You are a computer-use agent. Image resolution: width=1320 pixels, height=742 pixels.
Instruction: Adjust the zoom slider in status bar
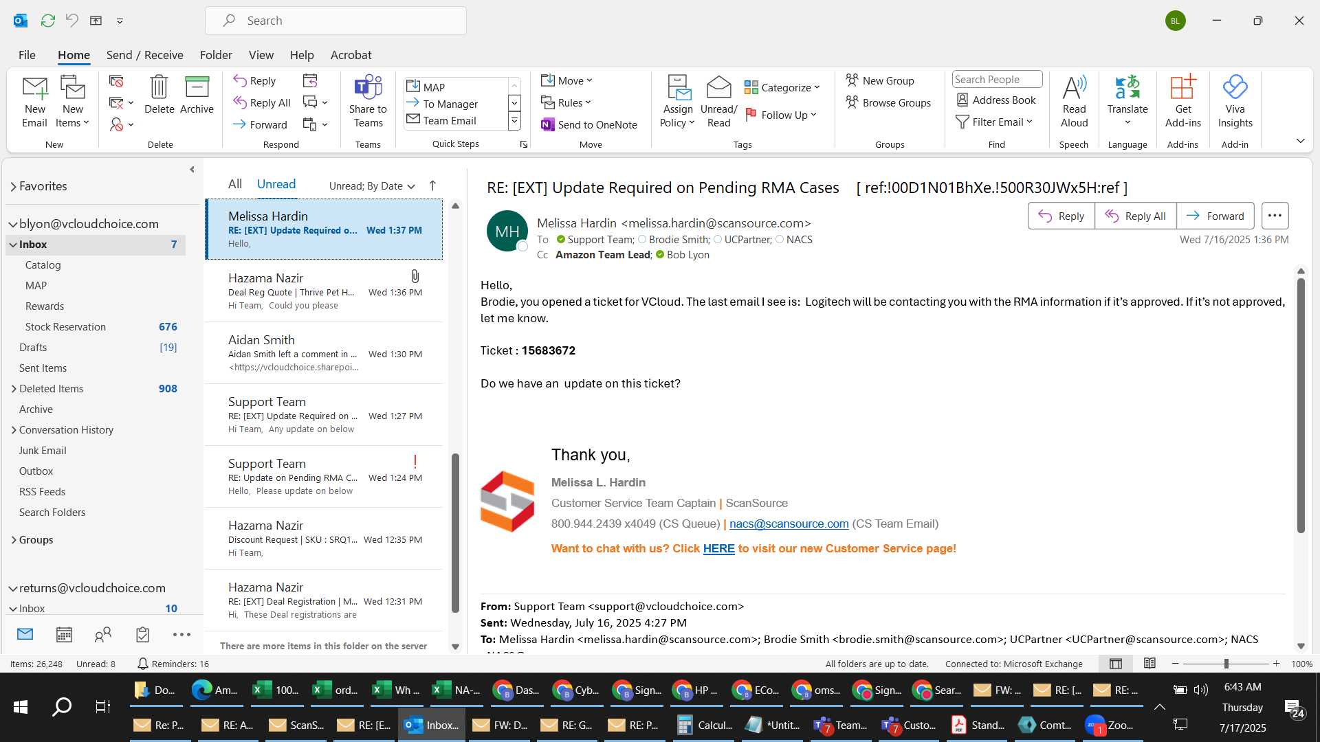coord(1226,664)
